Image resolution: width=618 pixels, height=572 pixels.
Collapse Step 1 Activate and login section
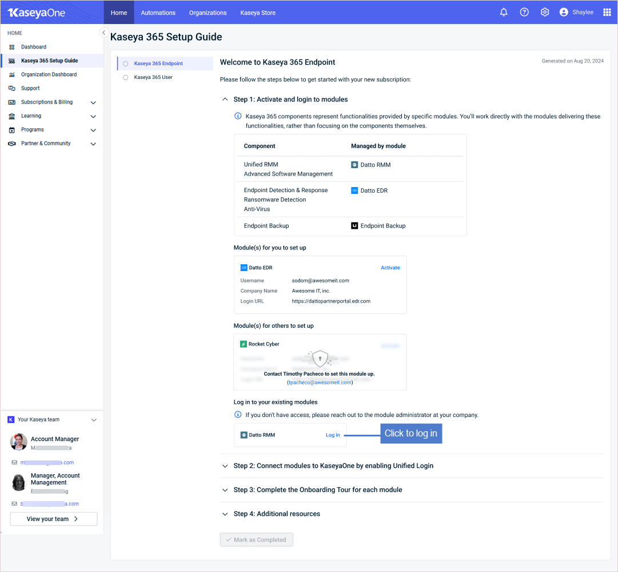click(x=225, y=100)
